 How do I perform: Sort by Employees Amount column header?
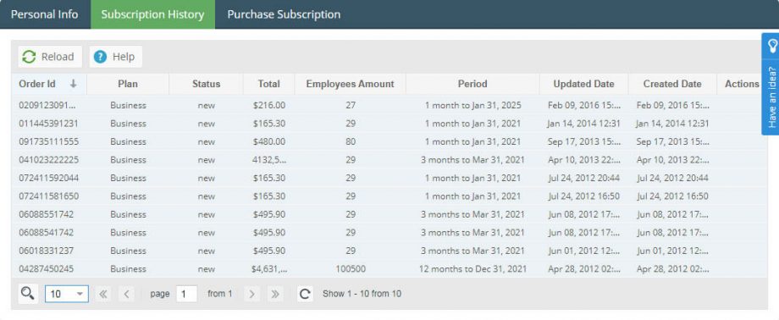tap(351, 84)
